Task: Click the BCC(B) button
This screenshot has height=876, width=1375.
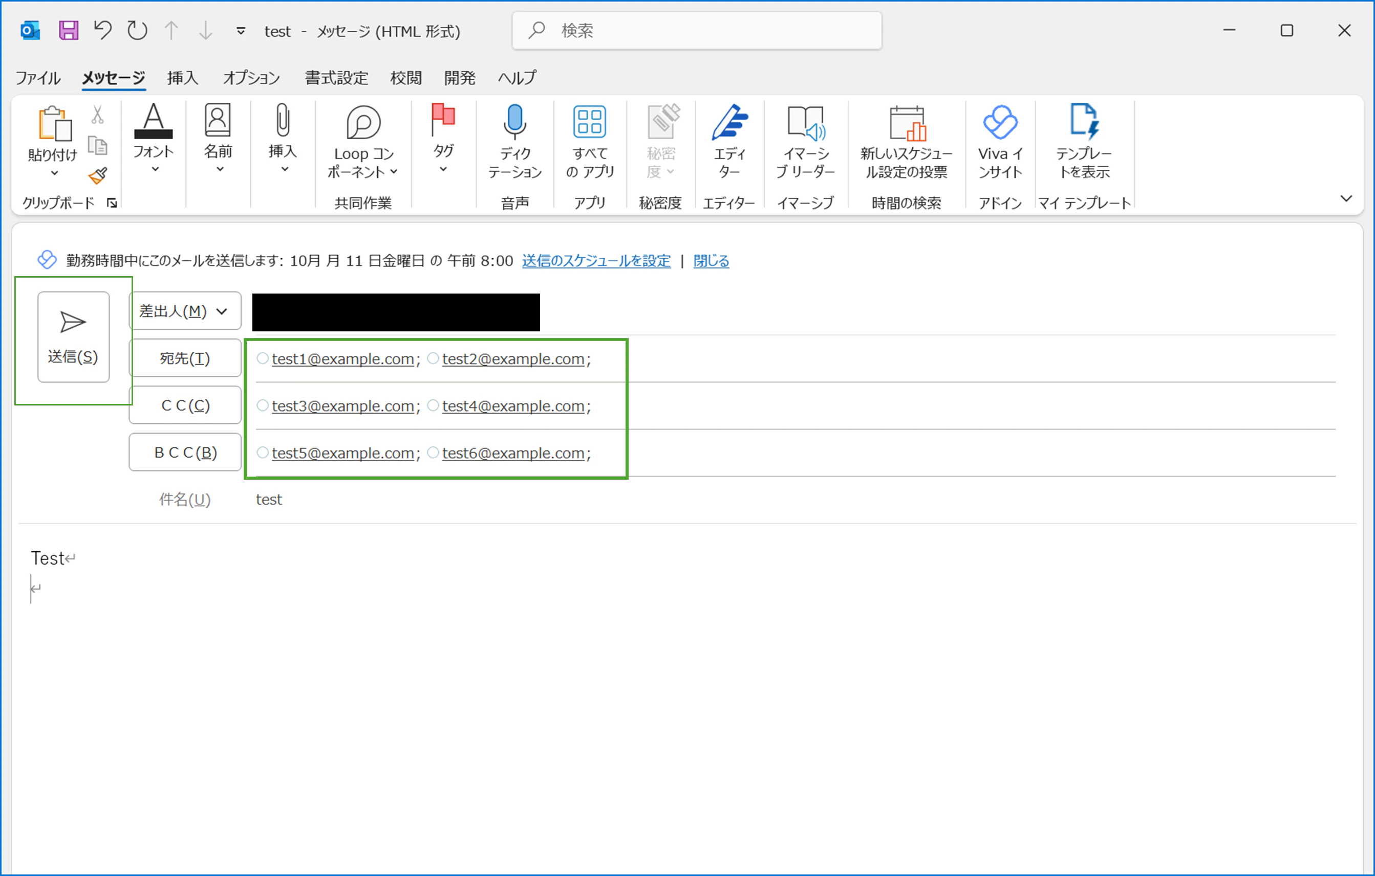Action: (185, 452)
